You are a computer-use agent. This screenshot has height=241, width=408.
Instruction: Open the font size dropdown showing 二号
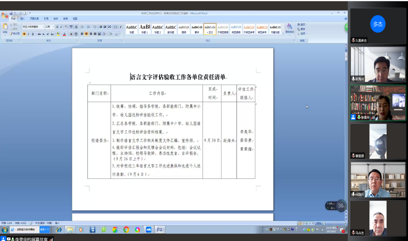pyautogui.click(x=53, y=27)
